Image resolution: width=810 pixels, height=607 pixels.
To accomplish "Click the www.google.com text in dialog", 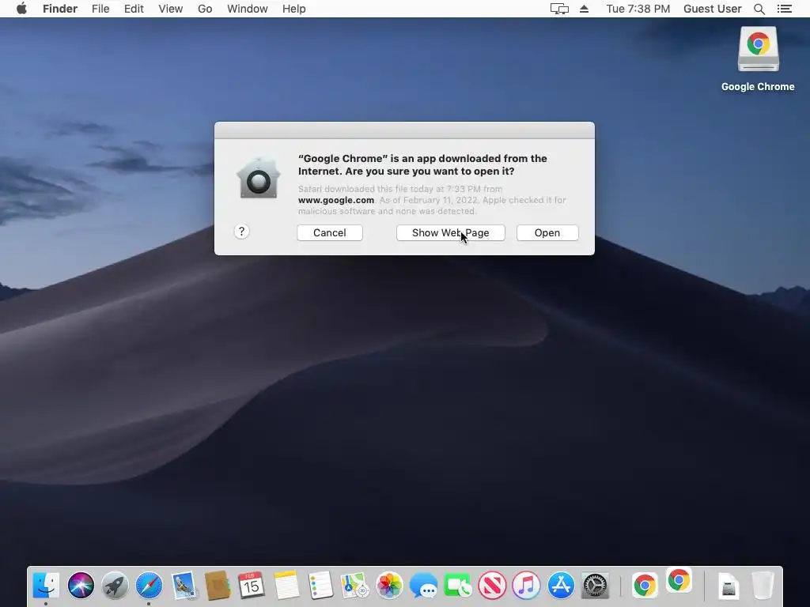I will 335,200.
